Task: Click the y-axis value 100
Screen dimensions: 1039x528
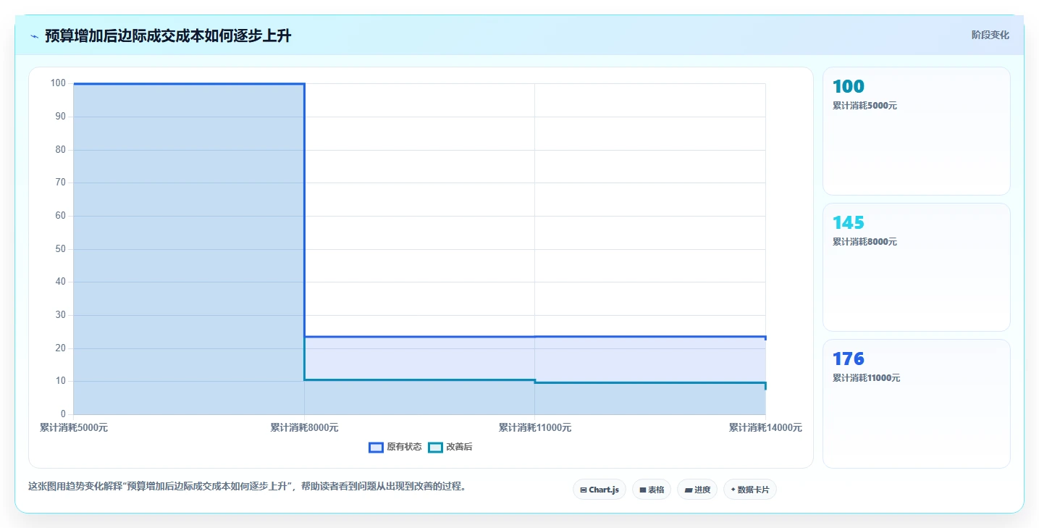Action: 58,83
